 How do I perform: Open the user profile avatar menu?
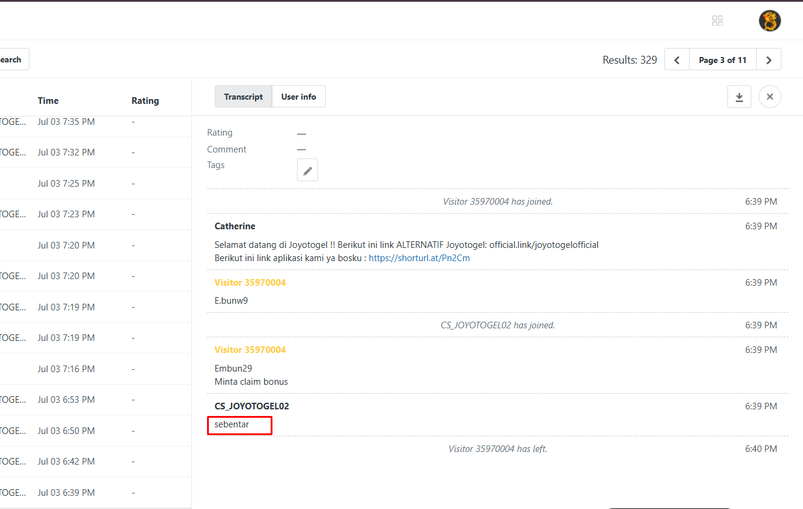[x=769, y=21]
